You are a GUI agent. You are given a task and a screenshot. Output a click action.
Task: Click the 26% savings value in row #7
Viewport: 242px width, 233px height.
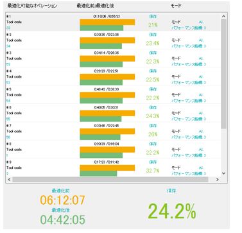[153, 134]
